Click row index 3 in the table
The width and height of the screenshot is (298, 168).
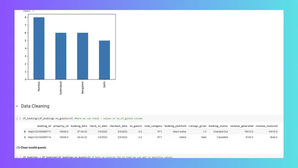pyautogui.click(x=25, y=137)
